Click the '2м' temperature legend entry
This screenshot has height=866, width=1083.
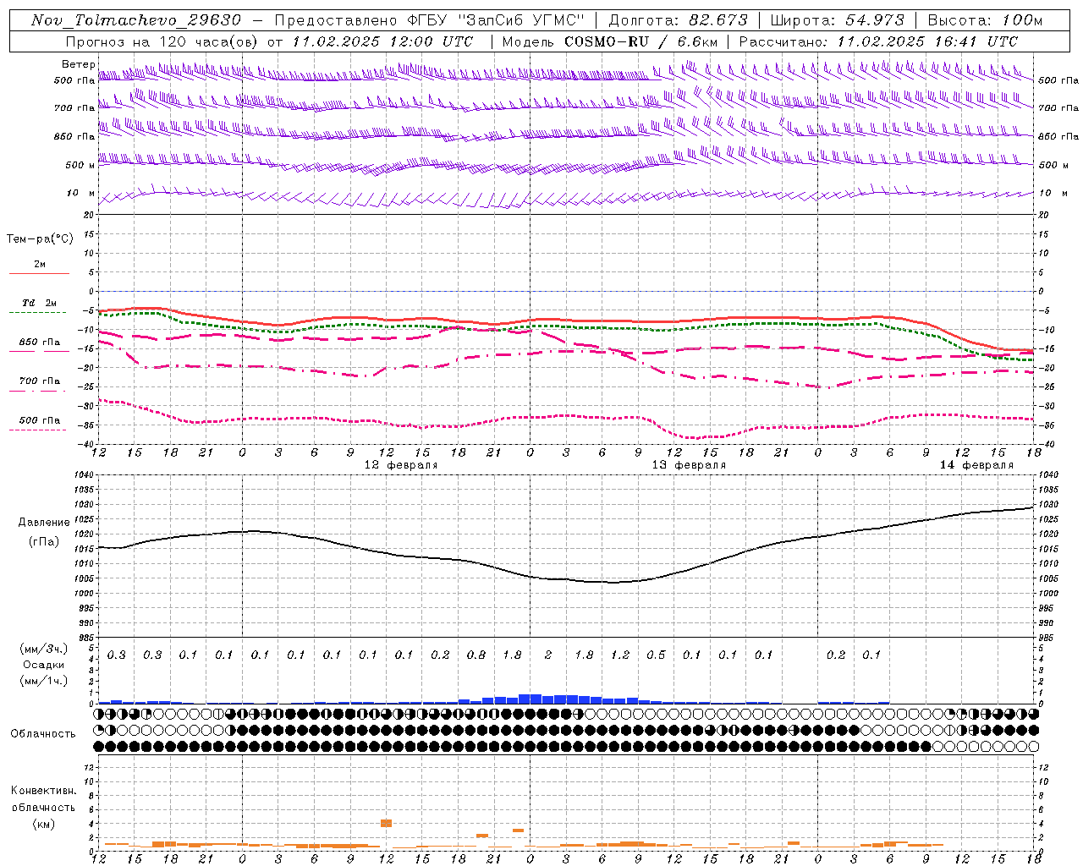40,265
